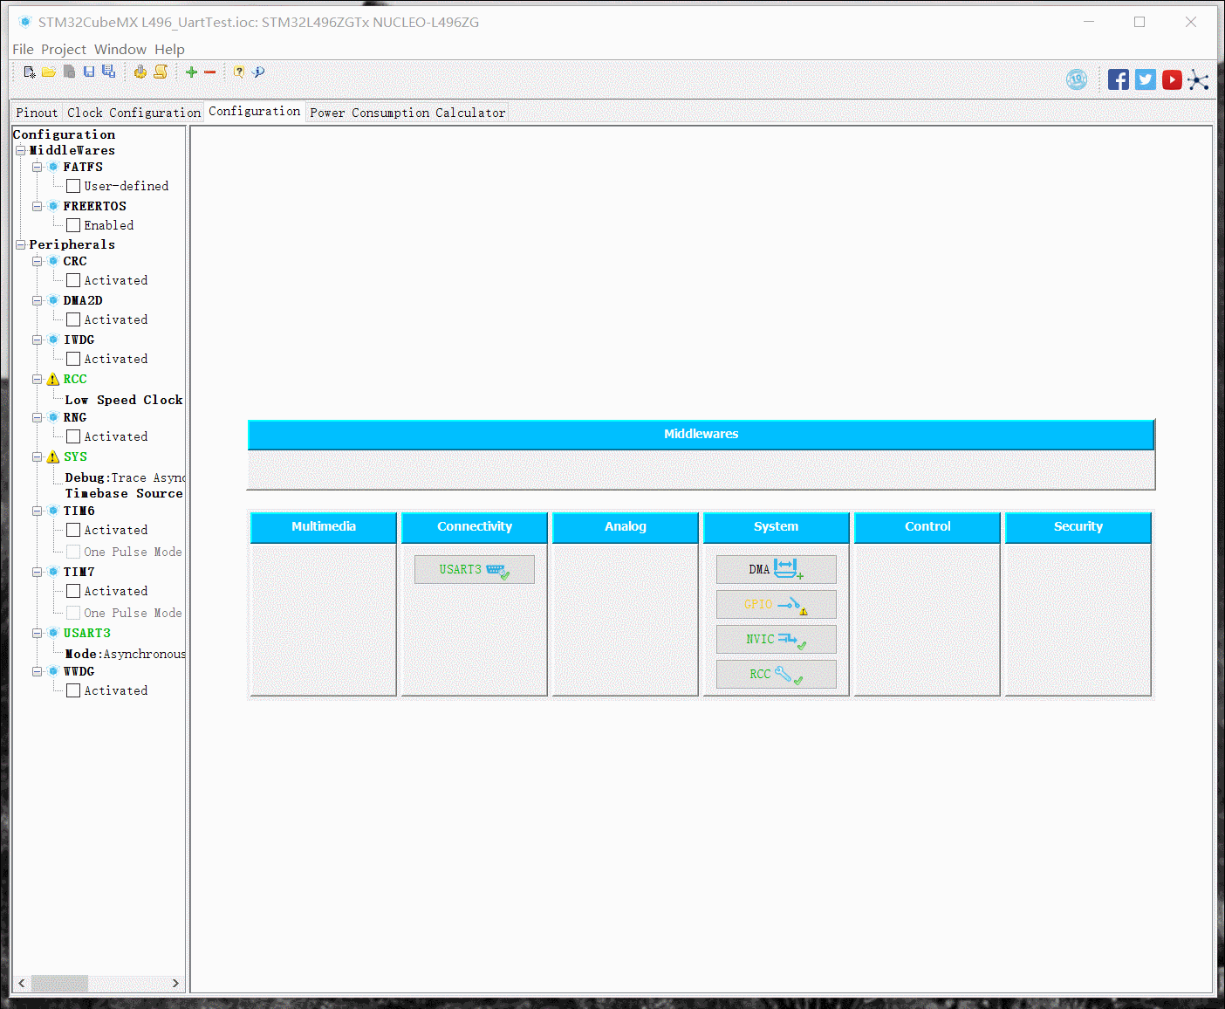Screen dimensions: 1225x1009
Task: Collapse the Peripherals tree node
Action: pyautogui.click(x=20, y=245)
